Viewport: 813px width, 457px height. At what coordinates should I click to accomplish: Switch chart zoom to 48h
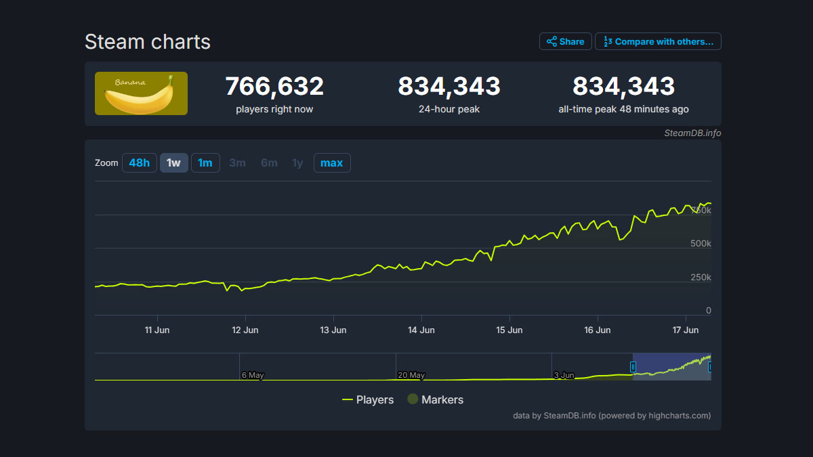(x=139, y=162)
